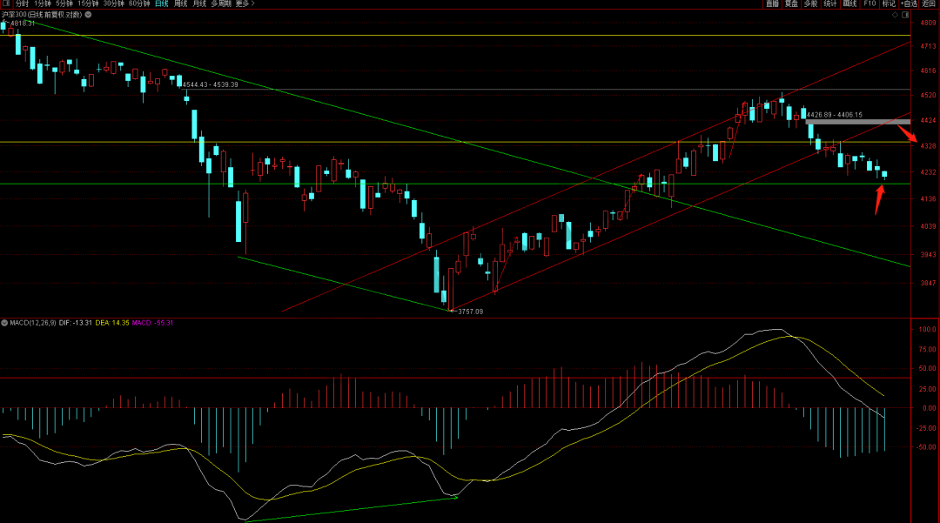Select the red up arrow under last candle

point(881,198)
